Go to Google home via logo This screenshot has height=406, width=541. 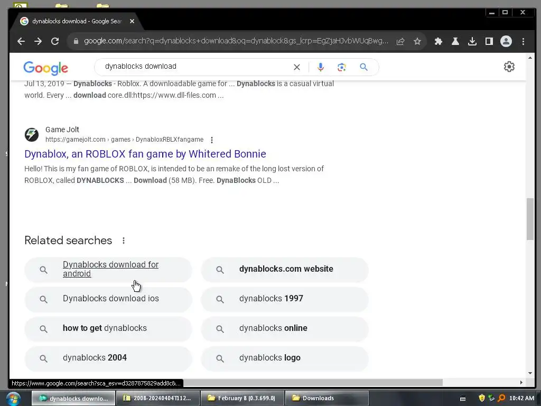(x=45, y=68)
